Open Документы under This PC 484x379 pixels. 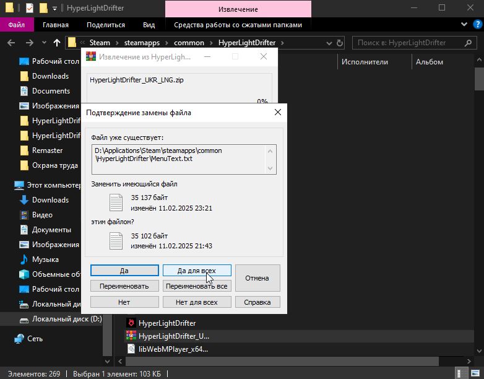point(45,230)
